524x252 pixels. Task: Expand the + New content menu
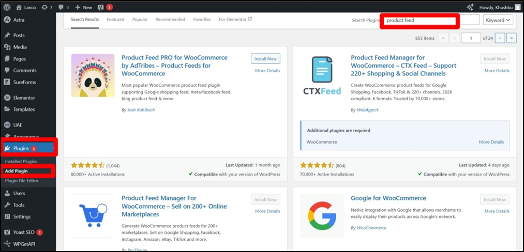click(83, 7)
